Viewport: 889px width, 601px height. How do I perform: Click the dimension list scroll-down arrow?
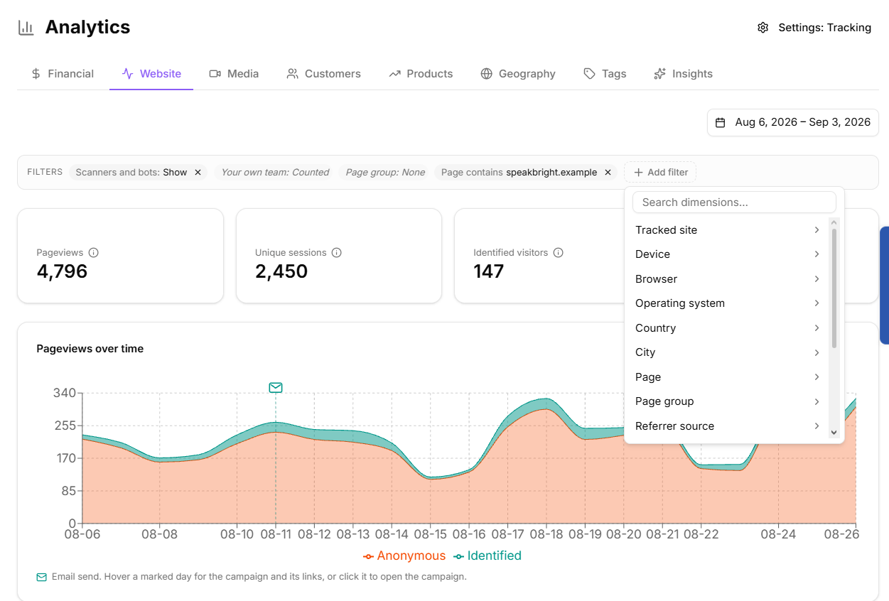(834, 432)
